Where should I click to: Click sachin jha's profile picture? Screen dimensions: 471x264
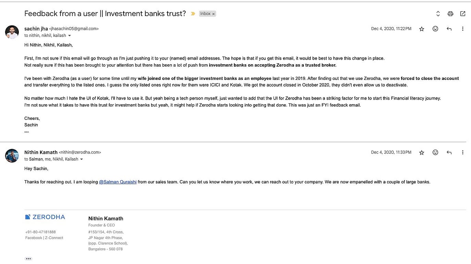pos(12,32)
